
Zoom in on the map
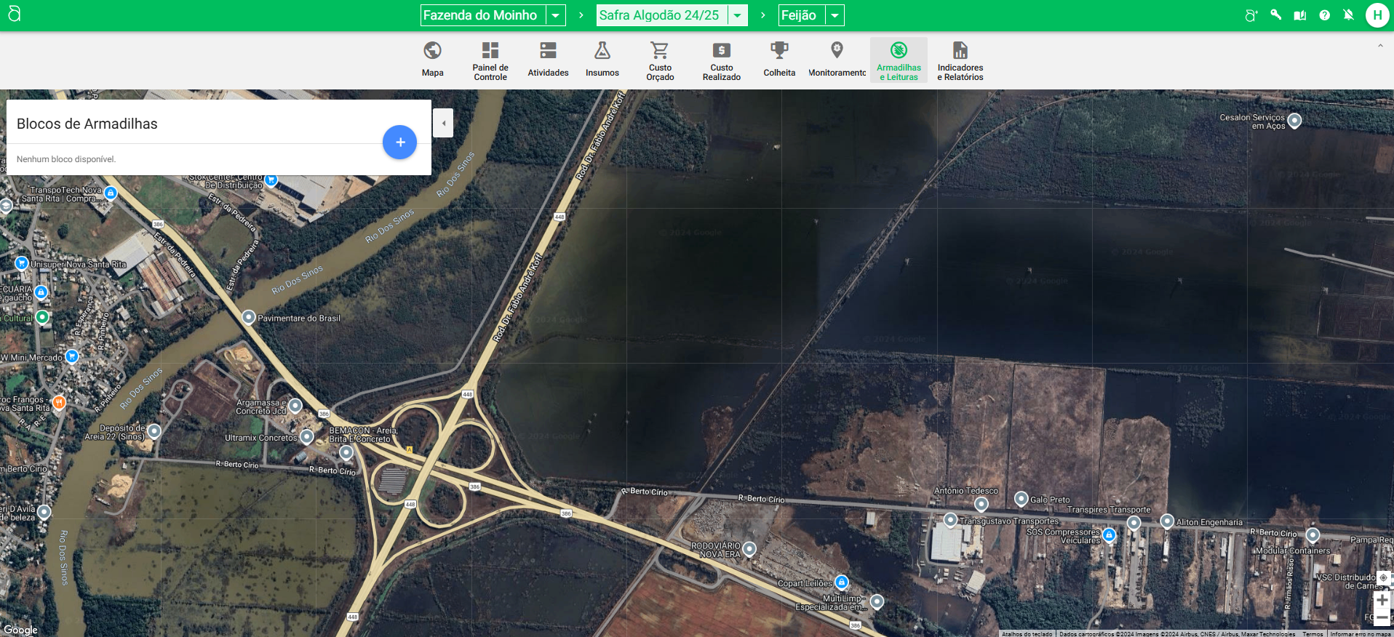(1382, 600)
